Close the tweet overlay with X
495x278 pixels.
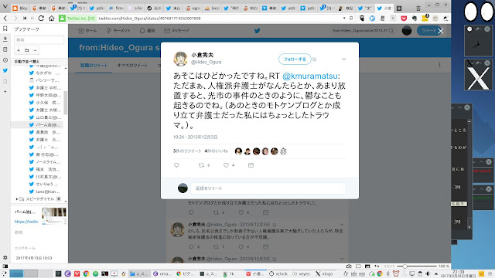[441, 31]
